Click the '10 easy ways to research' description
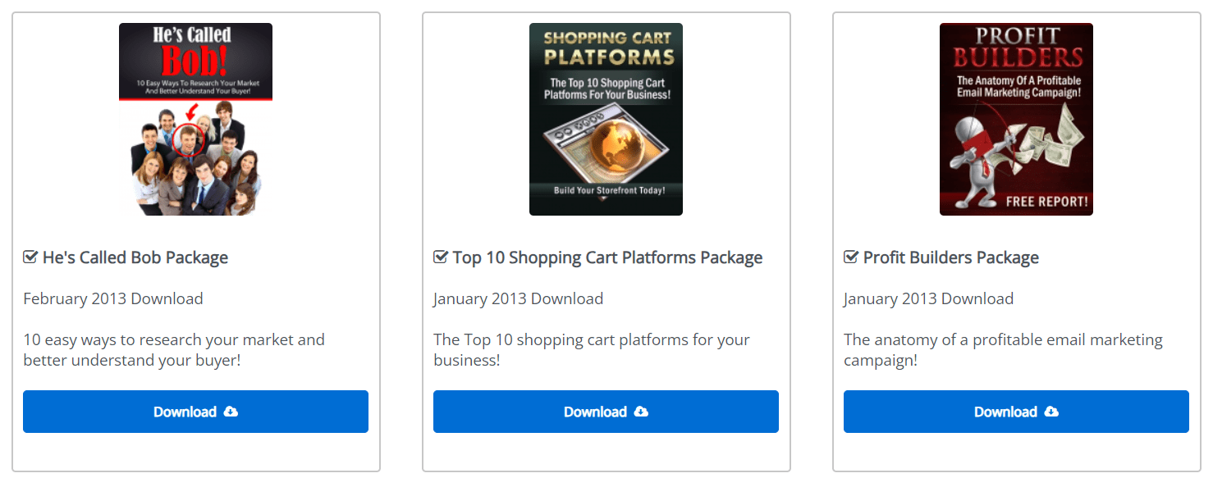The width and height of the screenshot is (1213, 487). pyautogui.click(x=174, y=349)
